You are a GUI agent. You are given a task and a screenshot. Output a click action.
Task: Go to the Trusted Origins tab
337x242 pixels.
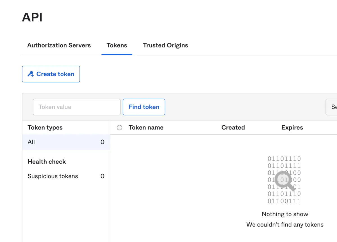coord(165,45)
